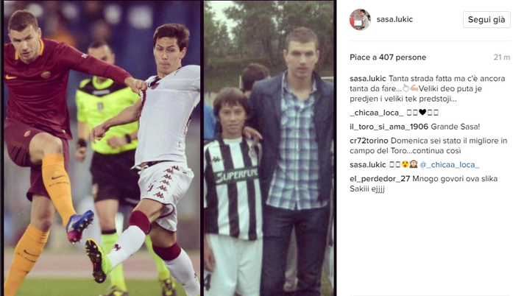Open cr72torino commenter profile
The width and height of the screenshot is (524, 296).
(369, 141)
